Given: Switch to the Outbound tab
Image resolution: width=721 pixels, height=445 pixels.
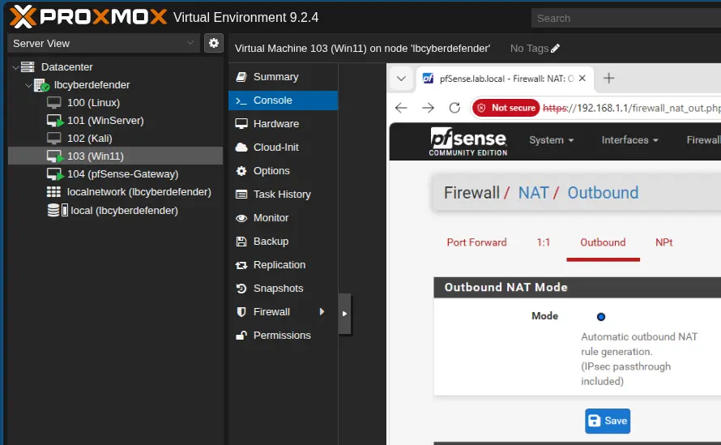Looking at the screenshot, I should coord(603,242).
